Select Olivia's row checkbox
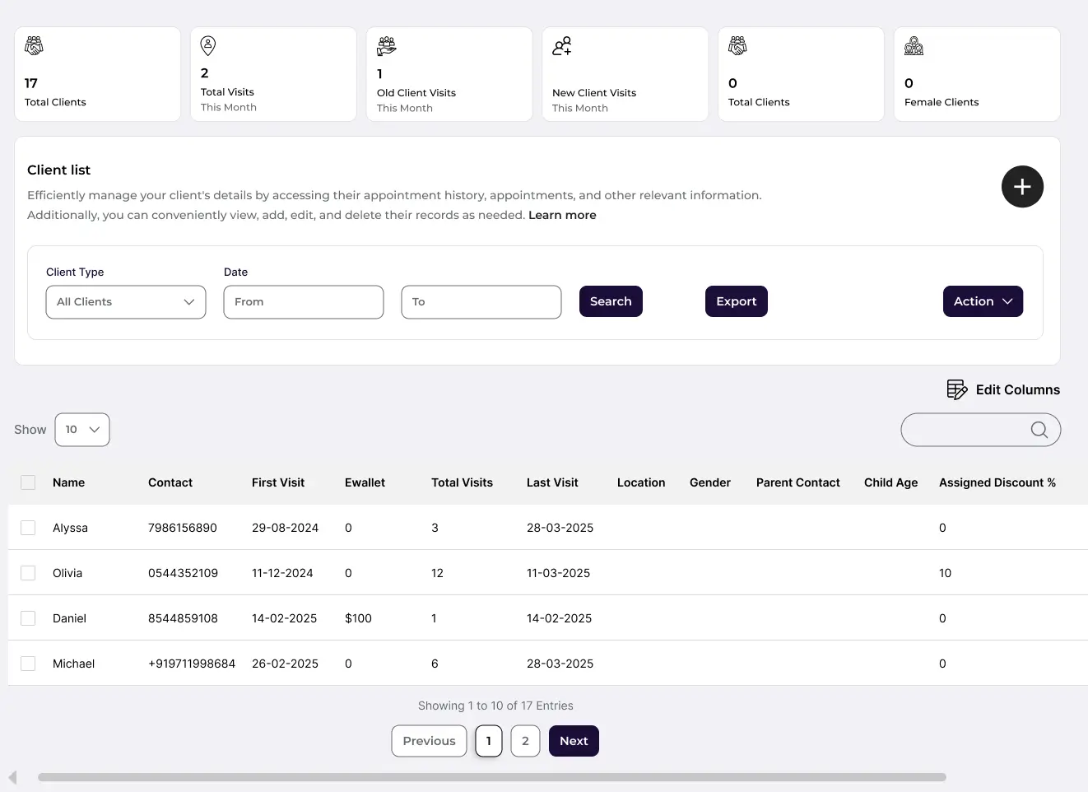 point(28,573)
